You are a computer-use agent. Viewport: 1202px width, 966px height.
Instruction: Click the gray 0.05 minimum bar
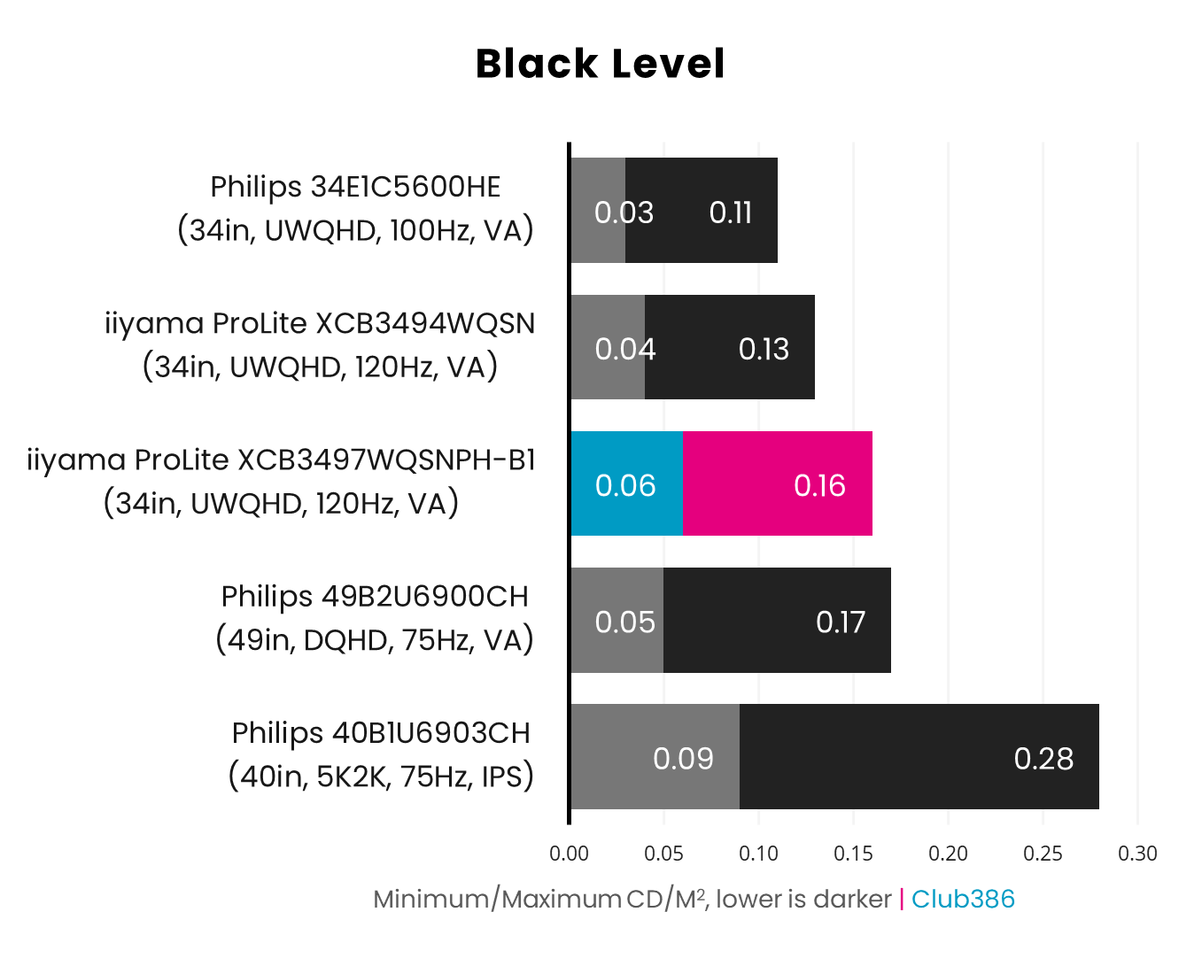[617, 621]
